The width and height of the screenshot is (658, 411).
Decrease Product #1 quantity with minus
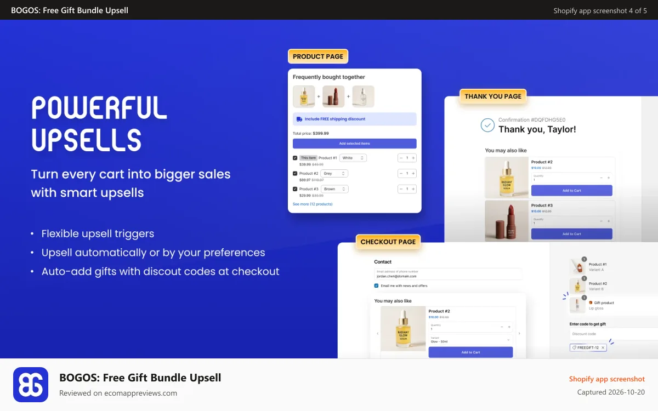pyautogui.click(x=401, y=158)
